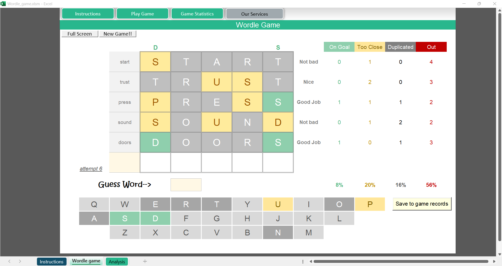Start a new game with New Game!!
The width and height of the screenshot is (502, 266).
coord(118,34)
